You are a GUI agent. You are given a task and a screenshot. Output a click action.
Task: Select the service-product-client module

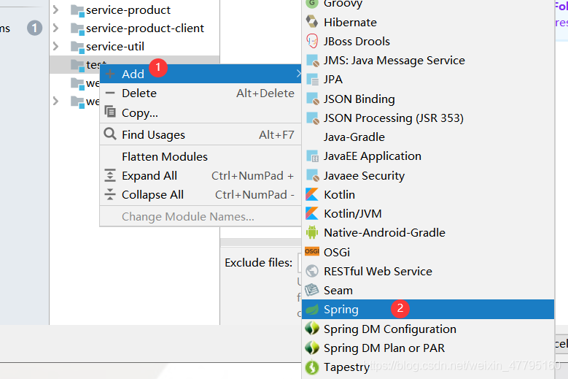(134, 28)
